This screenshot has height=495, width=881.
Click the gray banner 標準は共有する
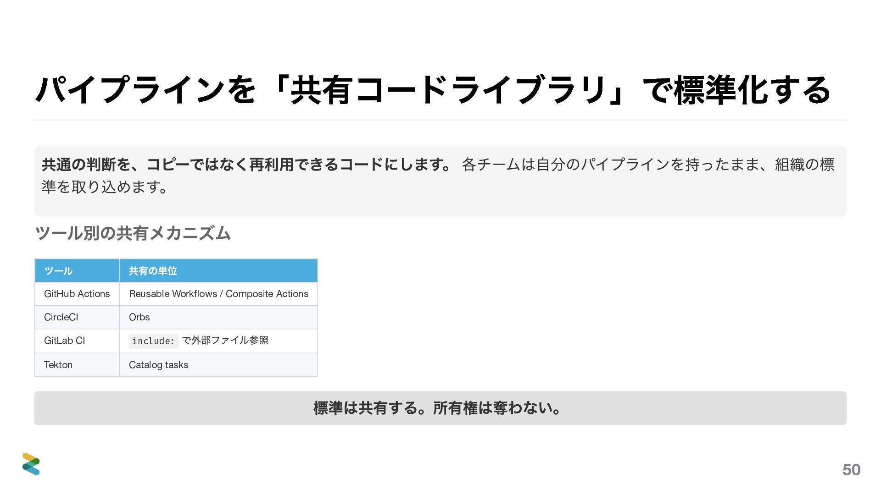click(x=440, y=408)
